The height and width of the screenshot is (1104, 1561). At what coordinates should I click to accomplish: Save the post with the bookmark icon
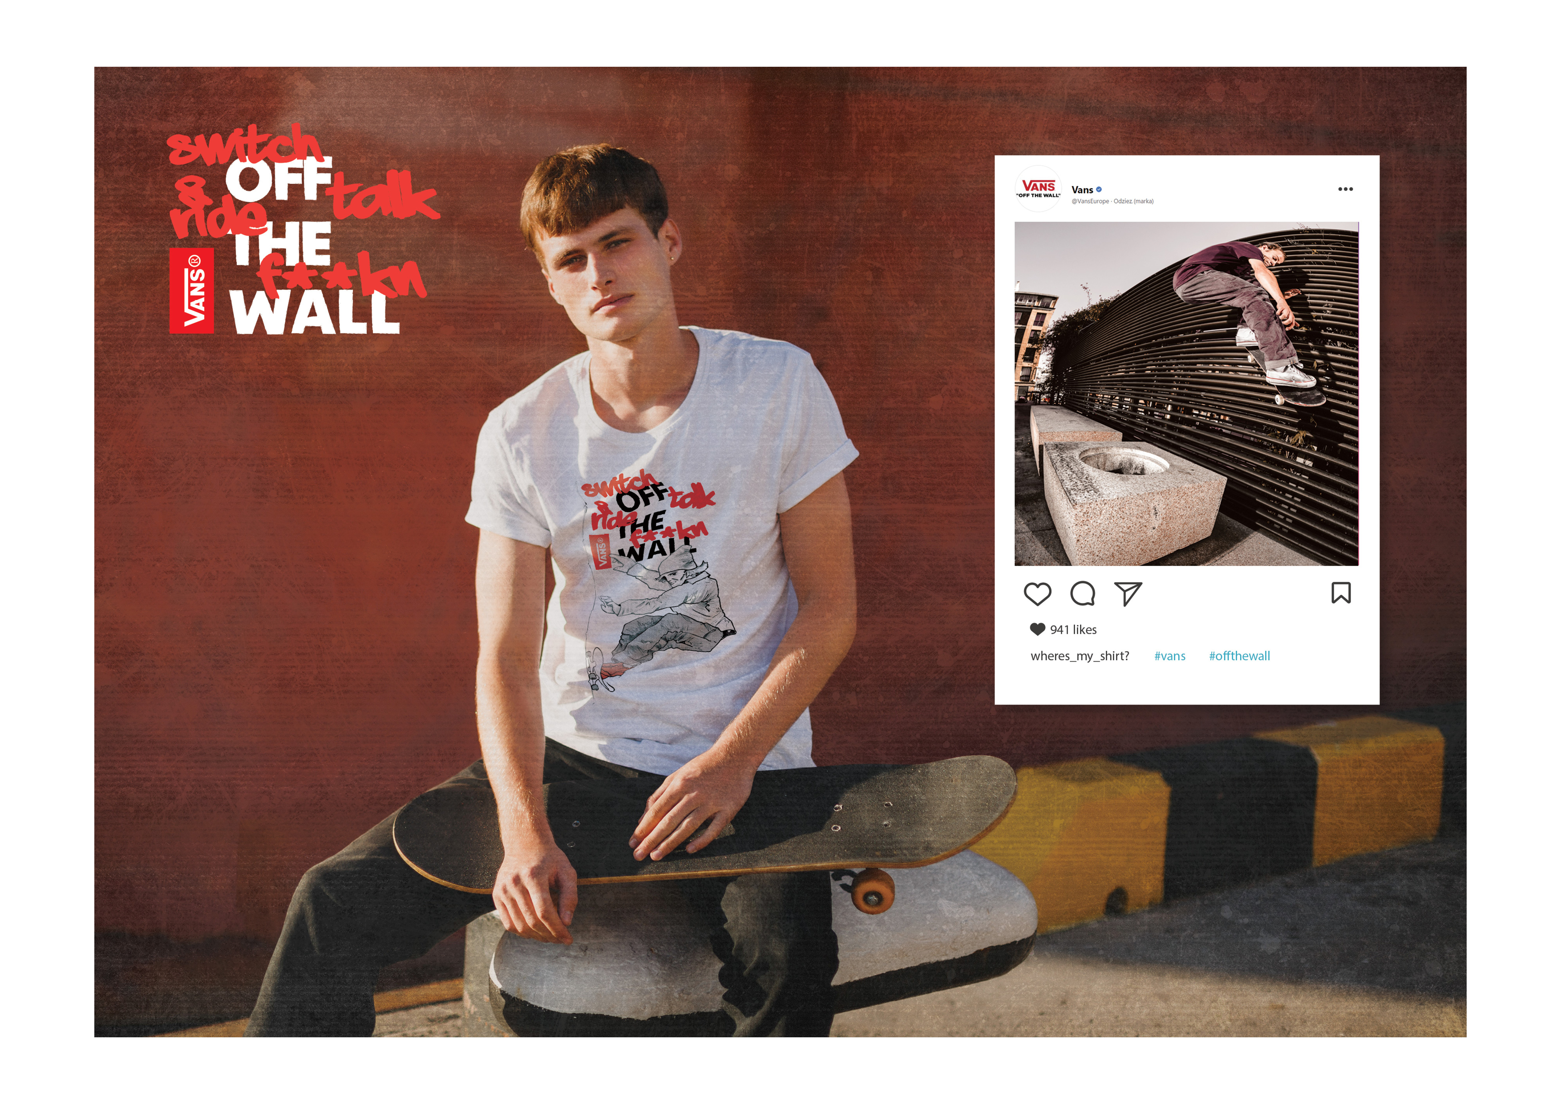pos(1341,593)
